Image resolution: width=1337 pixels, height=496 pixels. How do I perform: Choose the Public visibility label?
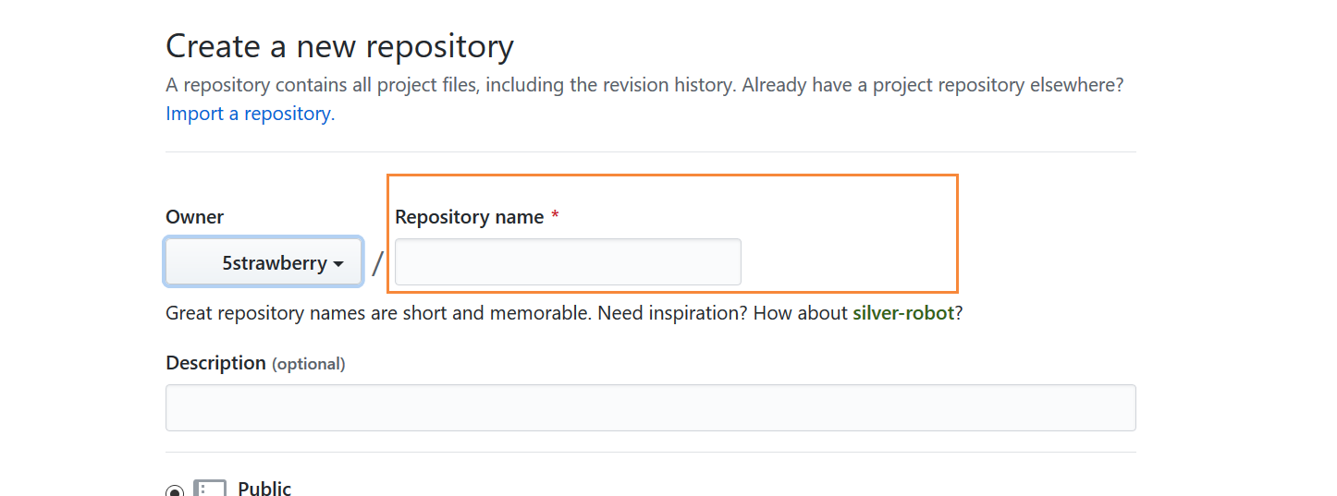coord(264,489)
